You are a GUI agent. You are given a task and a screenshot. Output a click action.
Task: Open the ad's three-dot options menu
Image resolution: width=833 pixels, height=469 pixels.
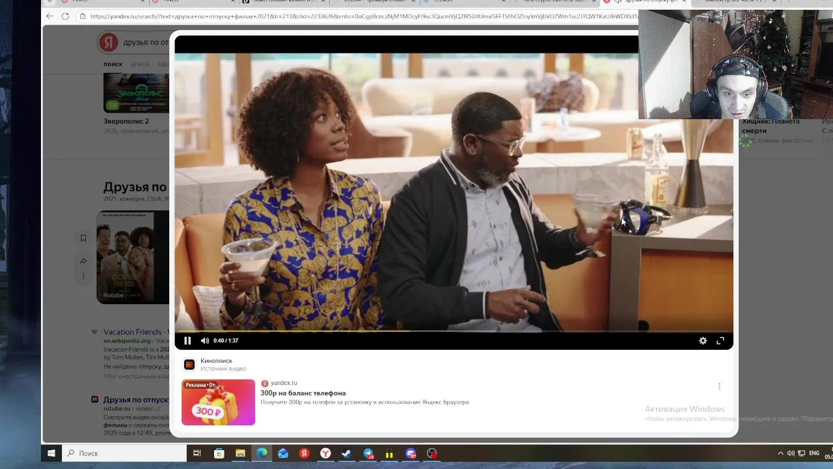(719, 386)
